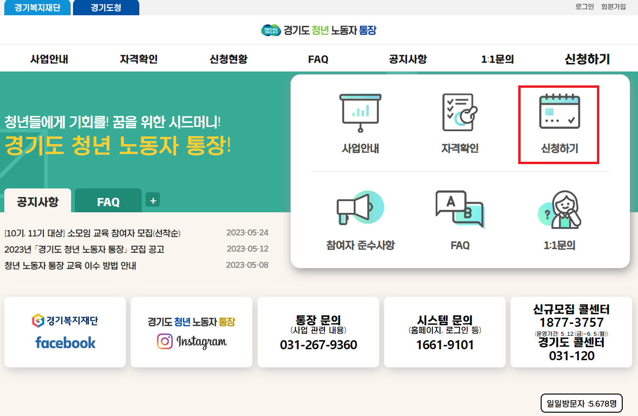The image size is (638, 416).
Task: Open the 신청현황 menu item
Action: (x=228, y=58)
